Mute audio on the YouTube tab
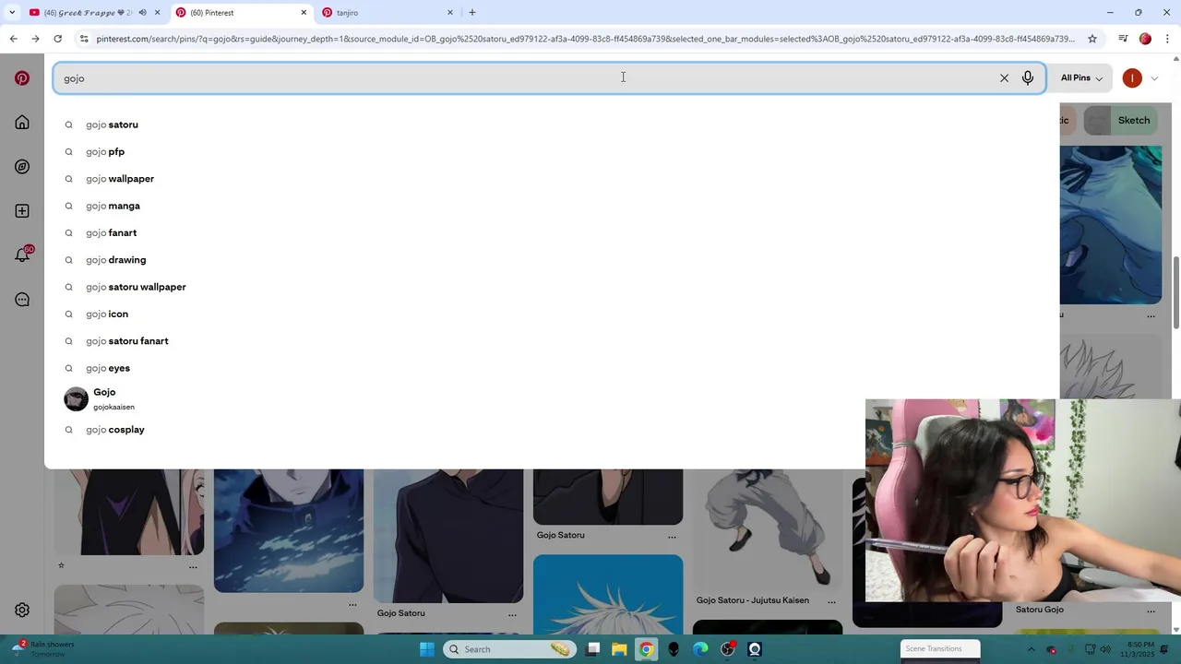 coord(142,13)
